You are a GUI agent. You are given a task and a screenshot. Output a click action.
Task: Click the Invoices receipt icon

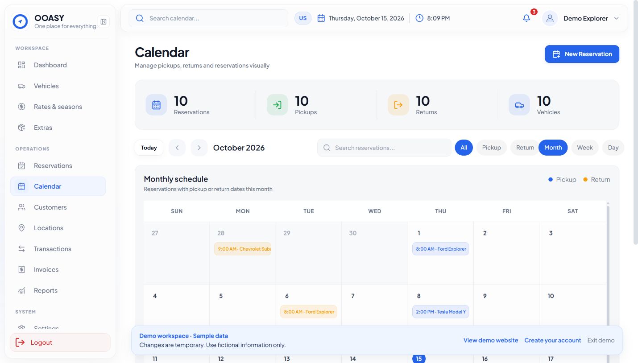coord(21,270)
